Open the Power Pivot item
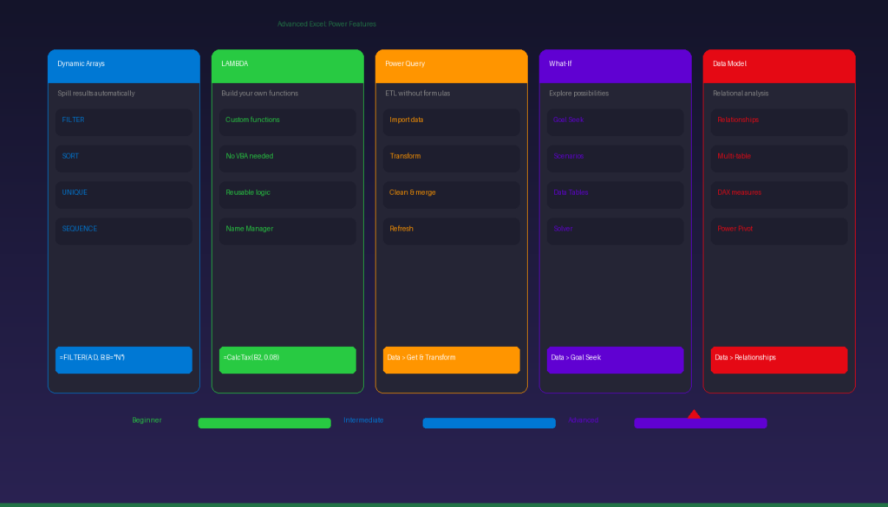The width and height of the screenshot is (888, 507). coord(779,231)
